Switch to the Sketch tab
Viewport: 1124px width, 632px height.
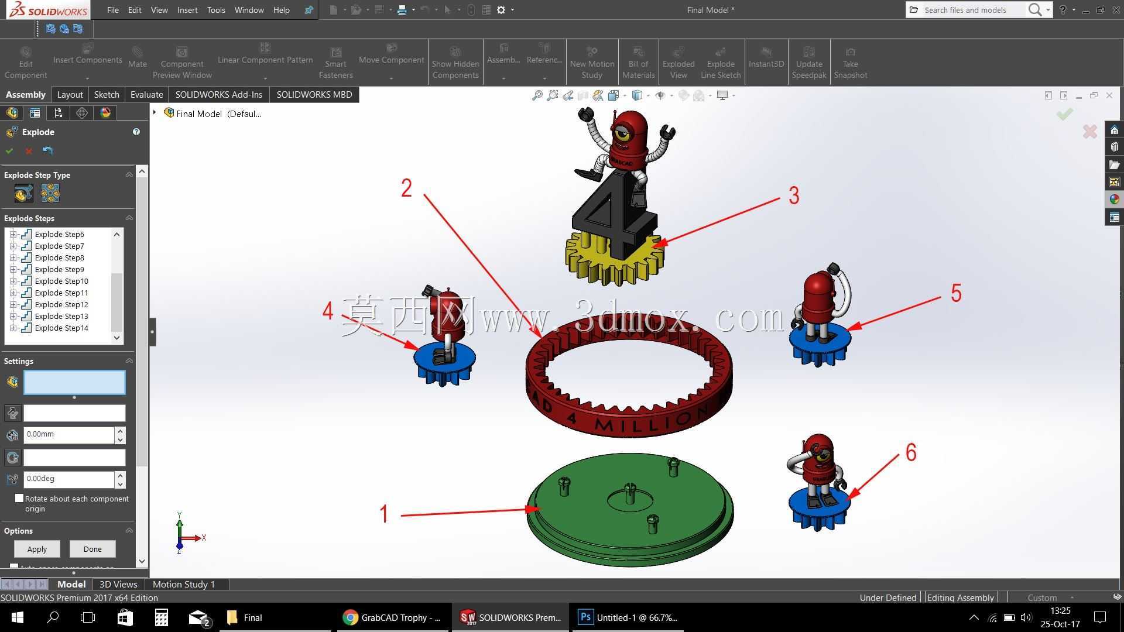(x=107, y=95)
